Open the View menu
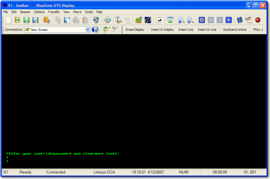This screenshot has height=179, width=270. tap(66, 12)
